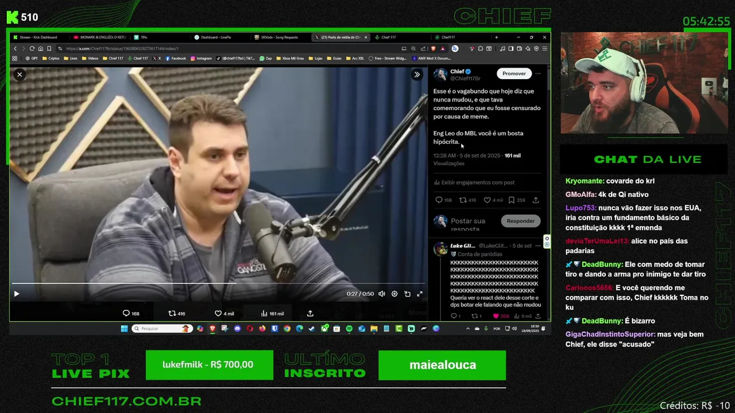
Task: Mute the video with the speaker icon
Action: coord(382,294)
